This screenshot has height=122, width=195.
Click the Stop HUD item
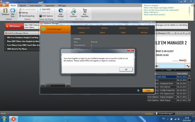tap(45, 13)
